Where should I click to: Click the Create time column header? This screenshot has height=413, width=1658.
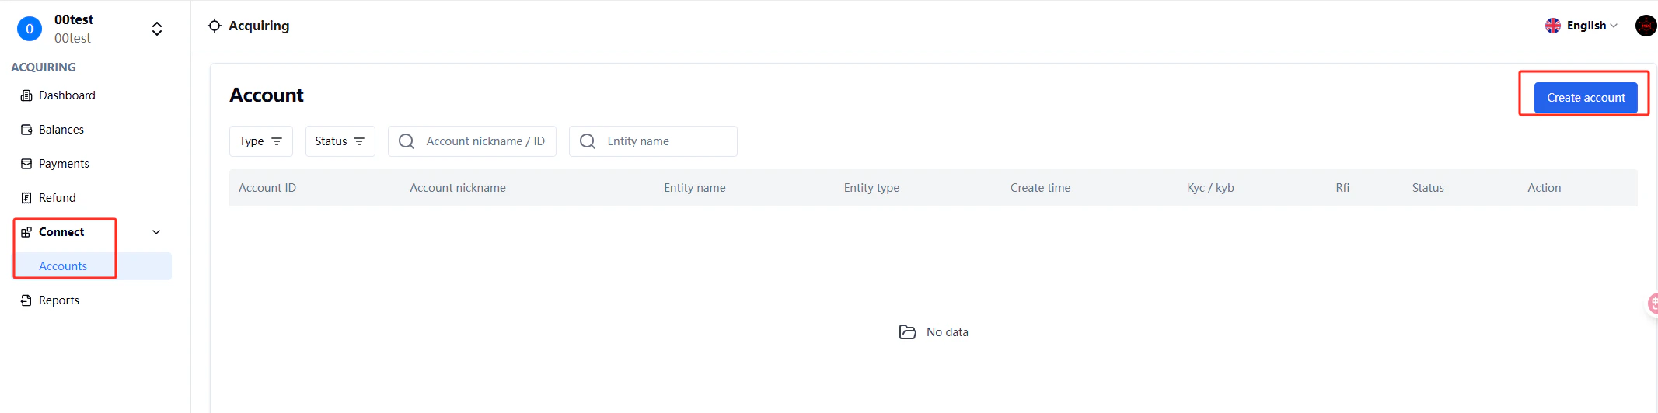click(x=1040, y=188)
